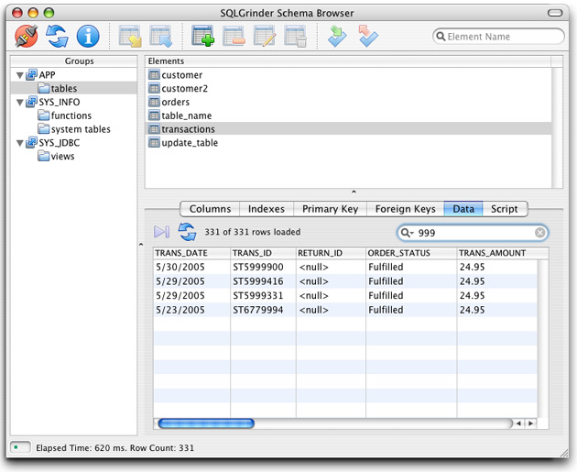This screenshot has height=472, width=577.
Task: Click the red arrow rollback checkmark icon
Action: tap(368, 36)
